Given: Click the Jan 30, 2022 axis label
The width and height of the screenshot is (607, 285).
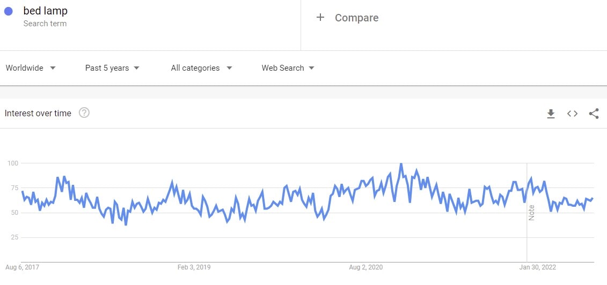Looking at the screenshot, I should tap(537, 267).
